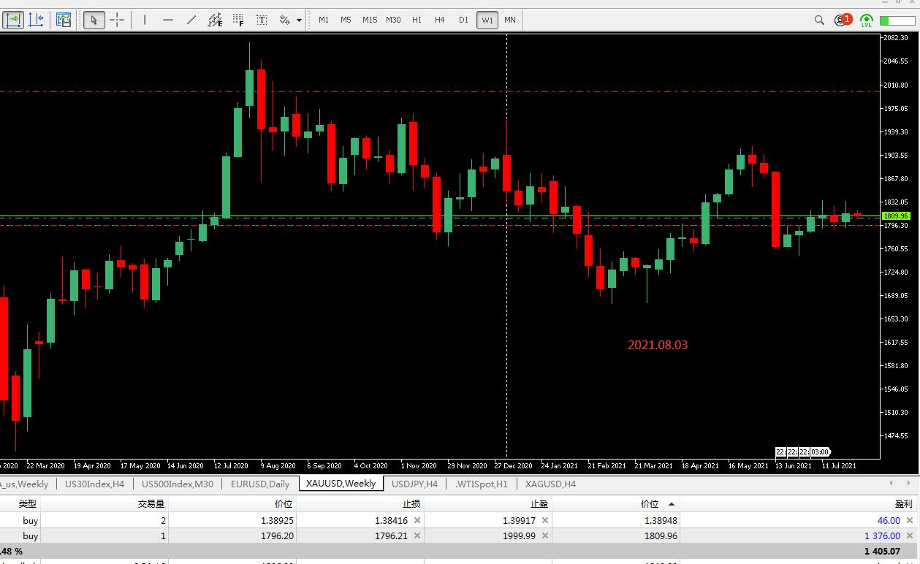This screenshot has height=564, width=920.
Task: Select the XAUUSD,Weekly chart tab
Action: 341,484
